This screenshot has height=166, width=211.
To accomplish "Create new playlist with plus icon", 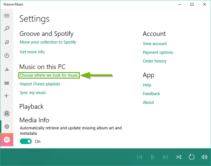I will pos(7,96).
